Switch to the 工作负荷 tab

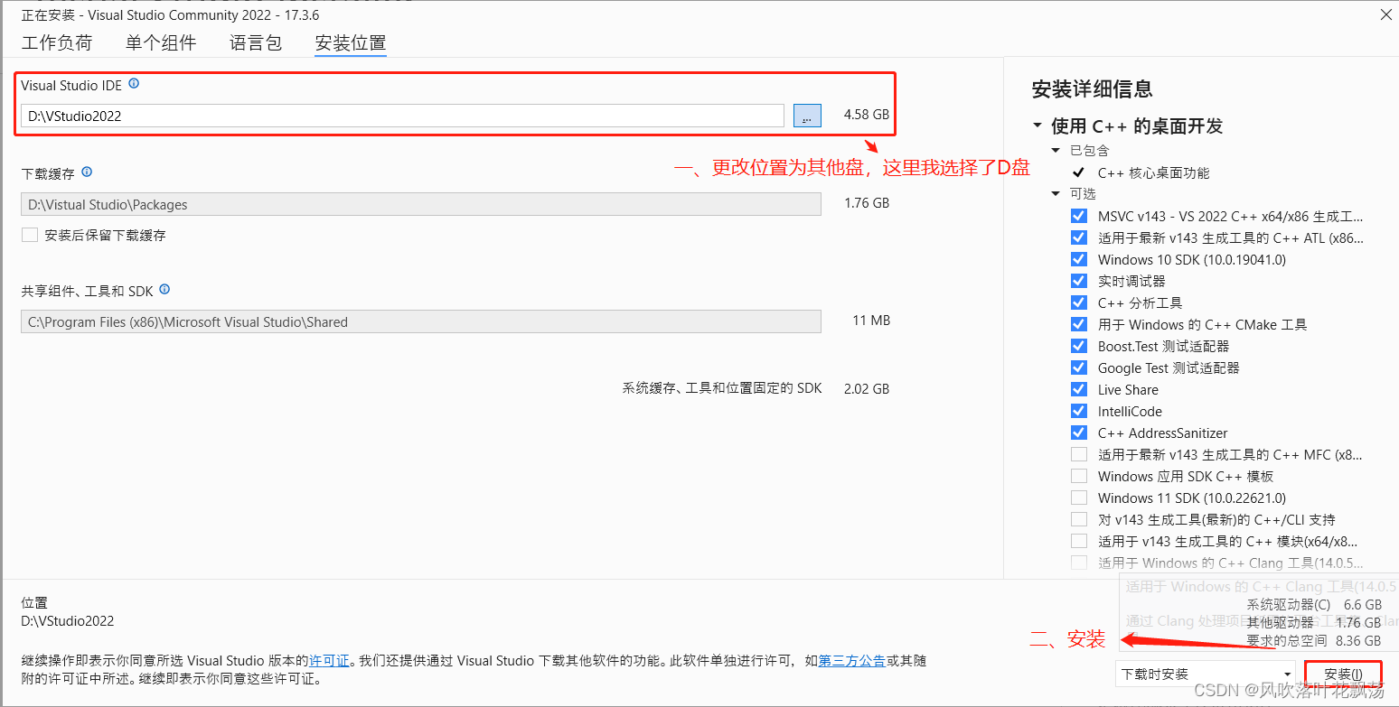point(57,42)
